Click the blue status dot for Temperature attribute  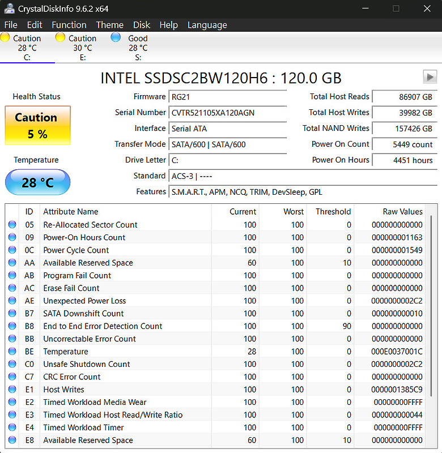(12, 351)
